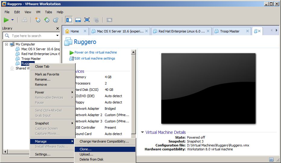
Task: Toggle the thumbnail bar view button
Action: point(78,20)
